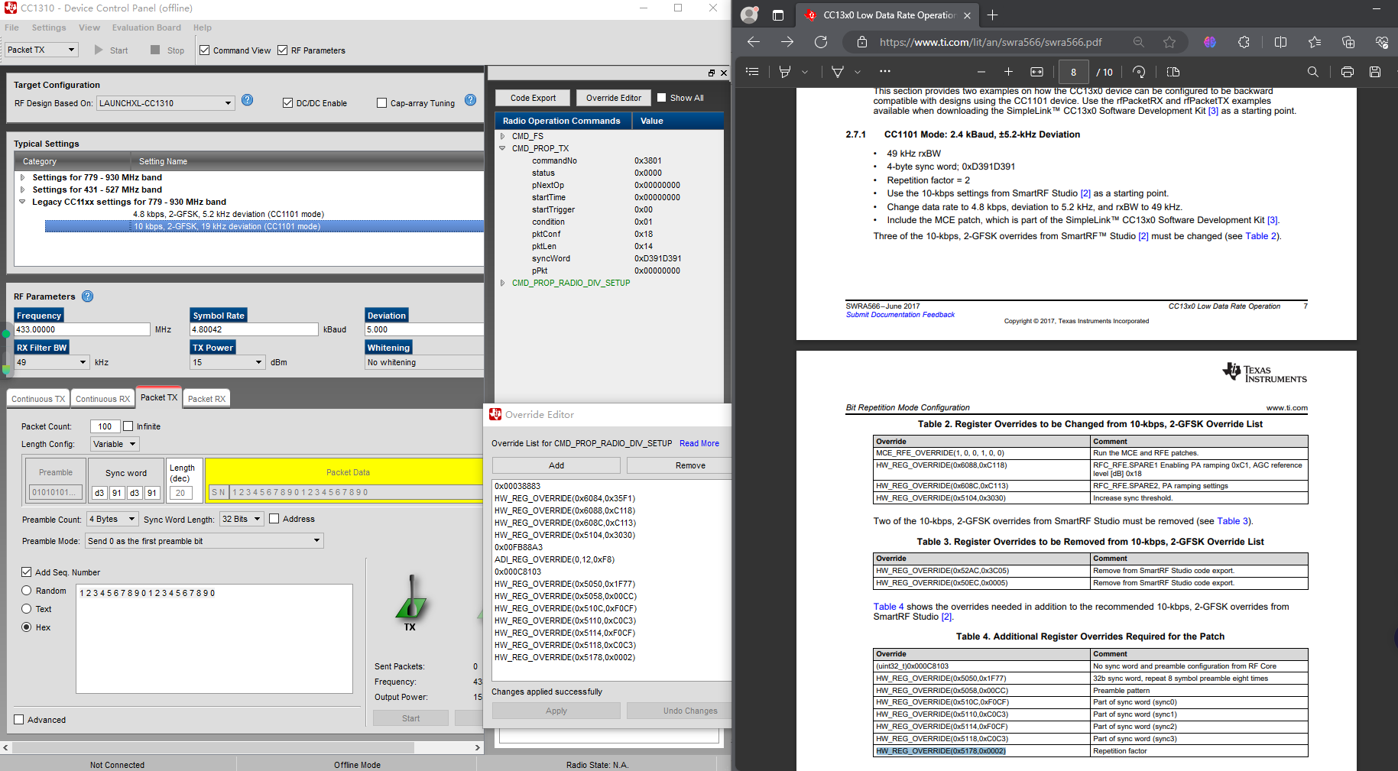Viewport: 1398px width, 771px height.
Task: Open TX Power dropdown
Action: [228, 362]
